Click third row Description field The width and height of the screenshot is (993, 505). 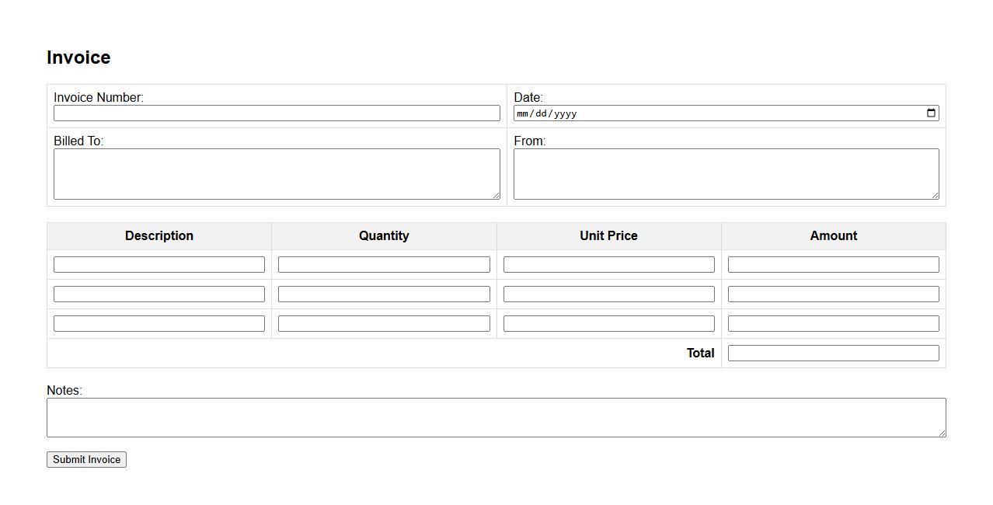tap(159, 324)
